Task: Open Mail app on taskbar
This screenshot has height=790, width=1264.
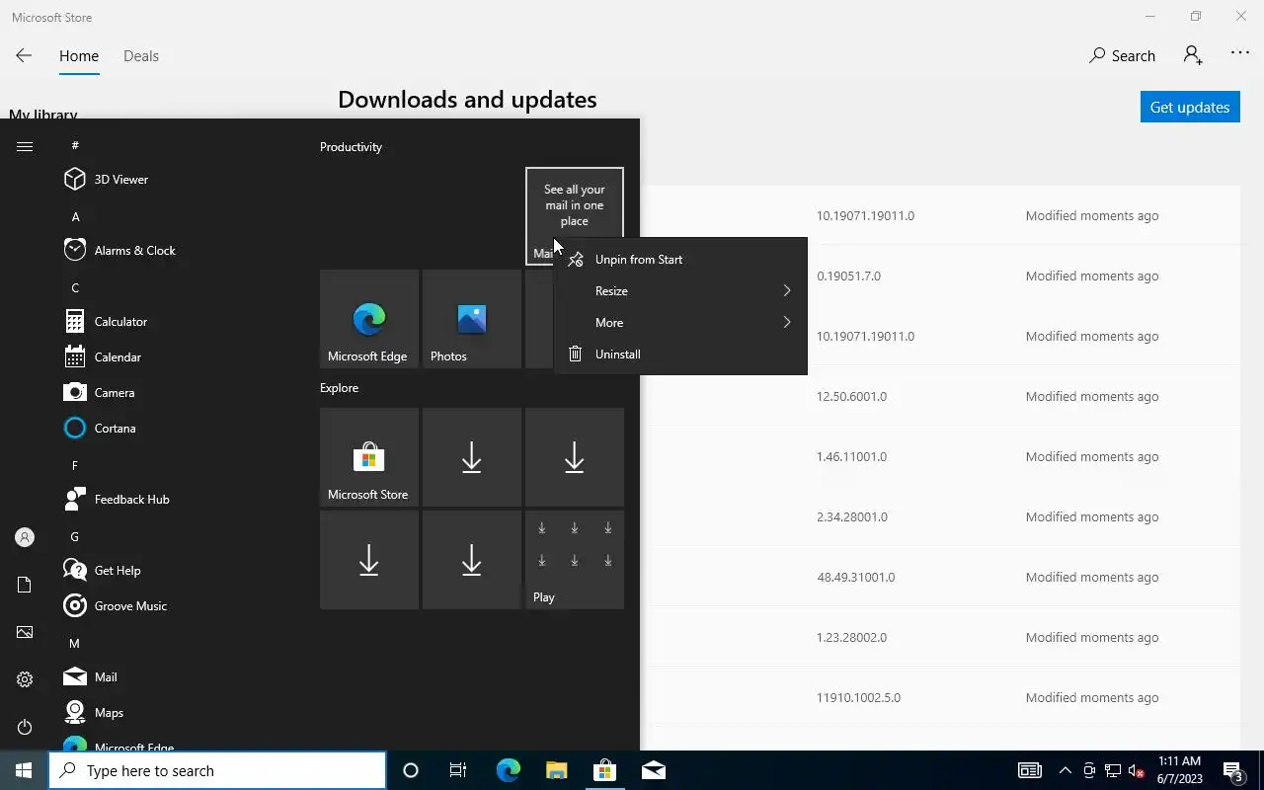Action: coord(653,770)
